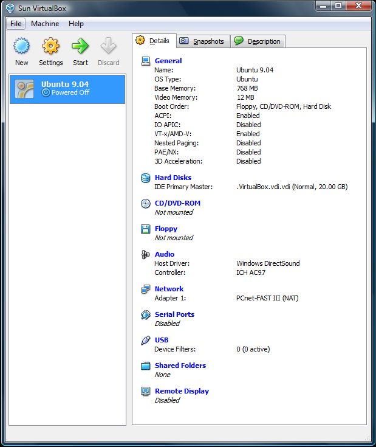Image resolution: width=376 pixels, height=447 pixels.
Task: Click the Audio section speaker icon
Action: tap(146, 254)
